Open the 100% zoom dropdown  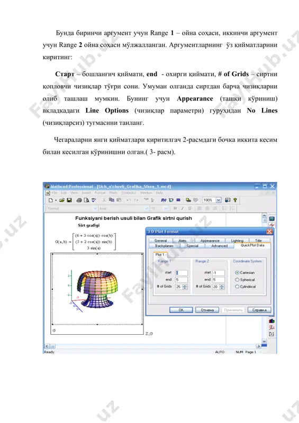point(219,200)
